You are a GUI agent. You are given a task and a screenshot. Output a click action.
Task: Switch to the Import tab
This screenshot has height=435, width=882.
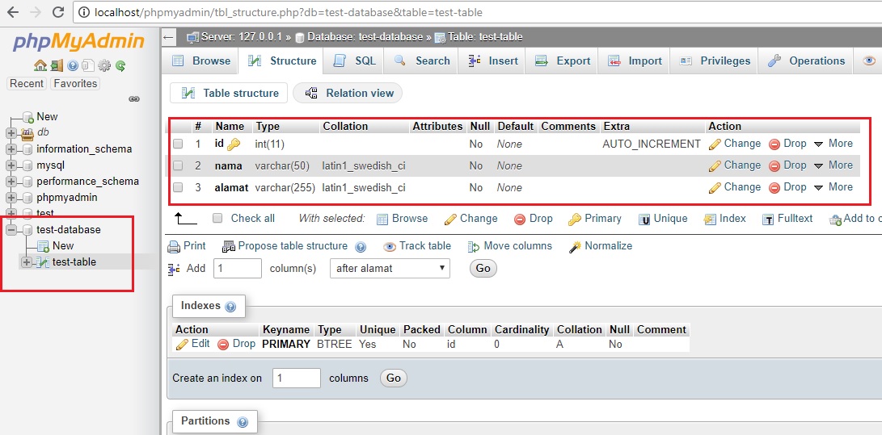[635, 61]
